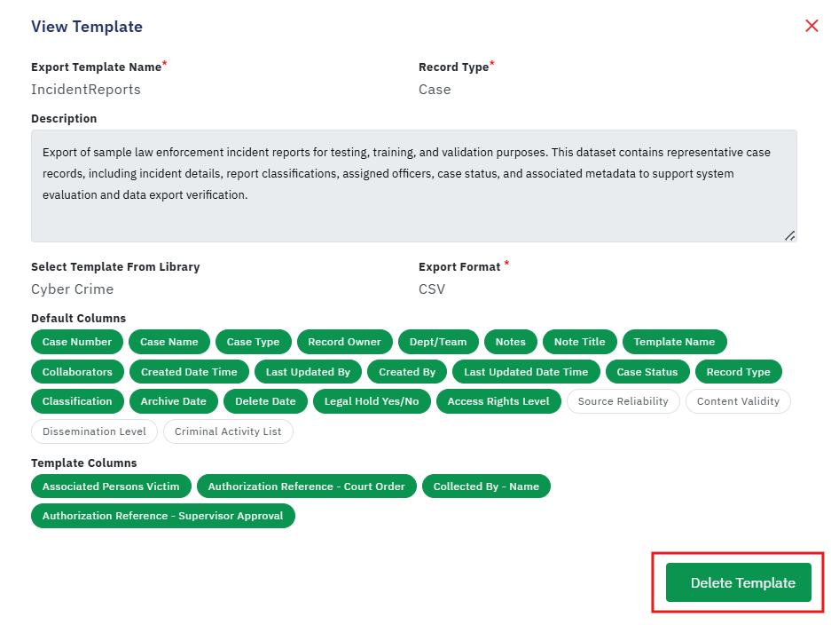Click Authorization Reference - Supervisor Approval chip
Viewport: 831px width, 625px height.
[x=162, y=516]
